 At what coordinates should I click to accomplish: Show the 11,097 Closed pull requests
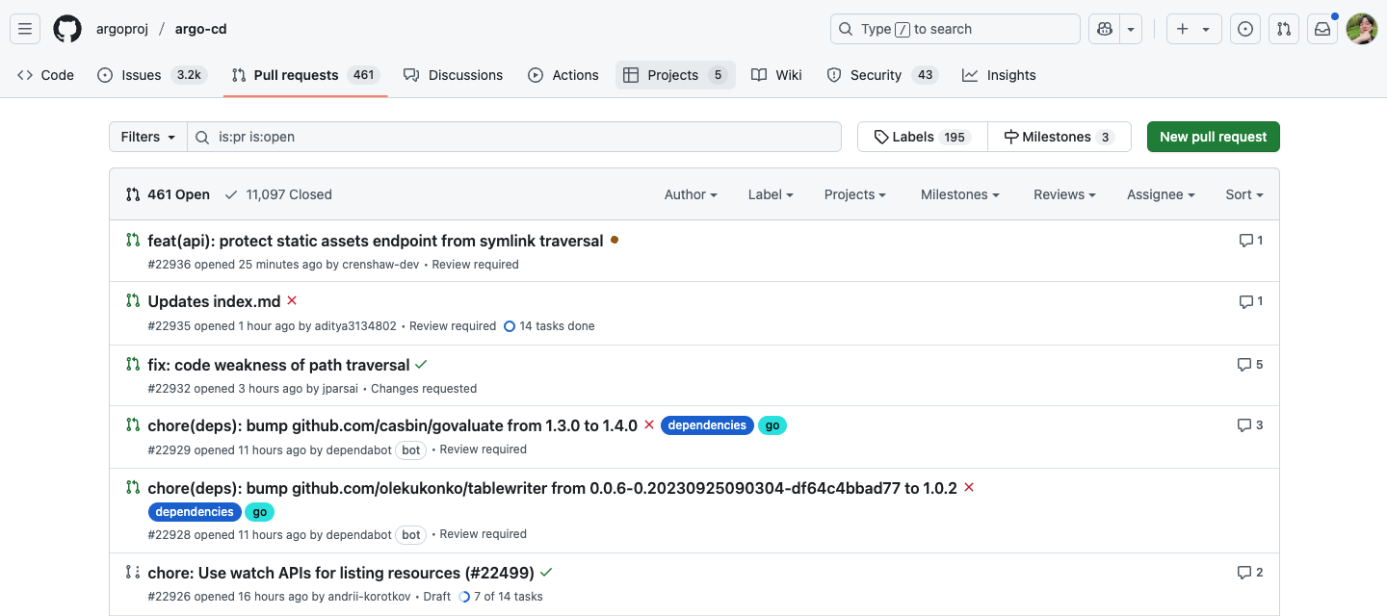pos(278,194)
